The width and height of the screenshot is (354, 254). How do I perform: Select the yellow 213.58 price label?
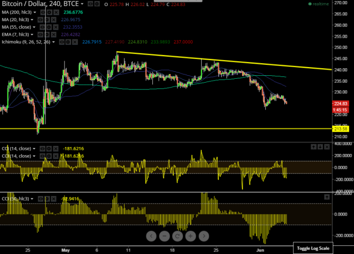tap(340, 129)
